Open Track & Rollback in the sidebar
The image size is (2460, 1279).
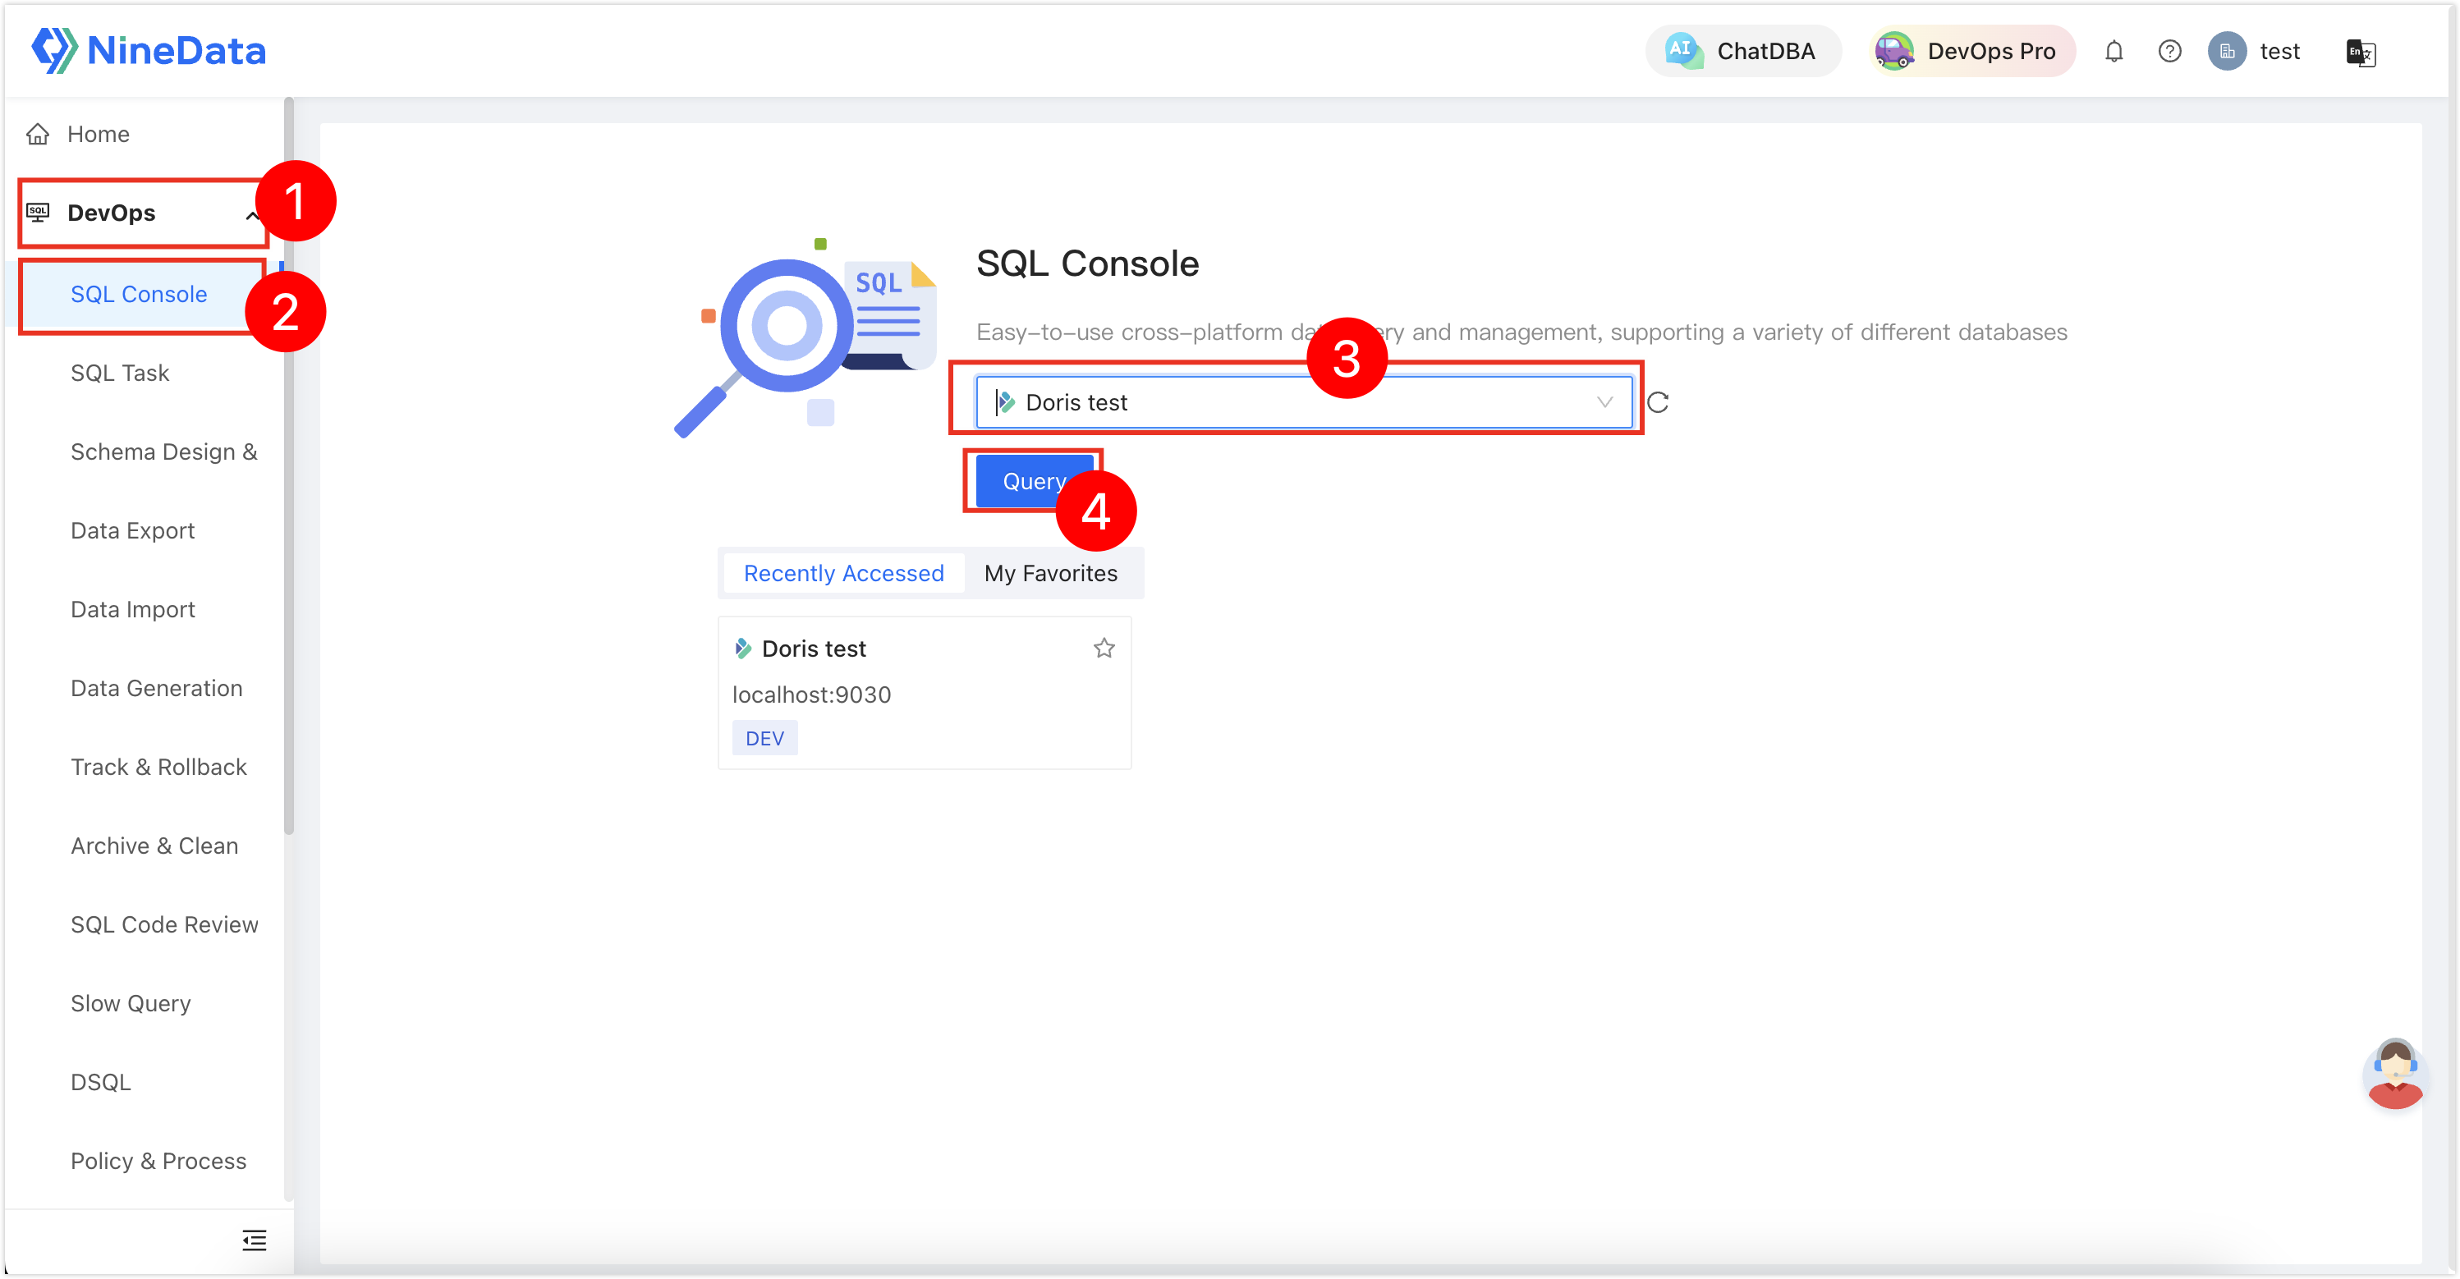[x=158, y=767]
